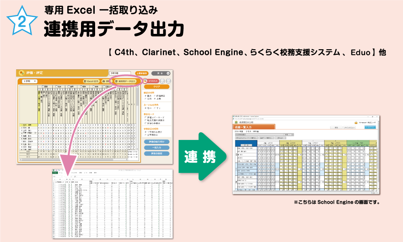
Task: Open the 校閲 tab in Excel
Action: 91,173
